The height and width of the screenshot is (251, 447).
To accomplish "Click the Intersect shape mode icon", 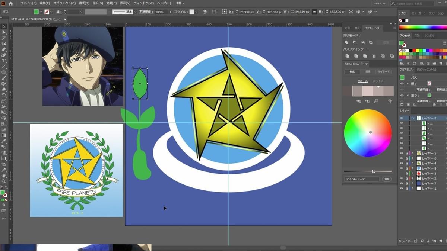I will pyautogui.click(x=363, y=42).
